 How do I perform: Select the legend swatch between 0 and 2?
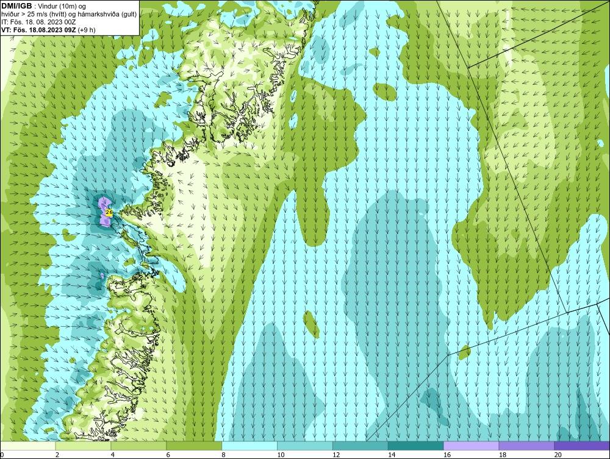click(28, 446)
